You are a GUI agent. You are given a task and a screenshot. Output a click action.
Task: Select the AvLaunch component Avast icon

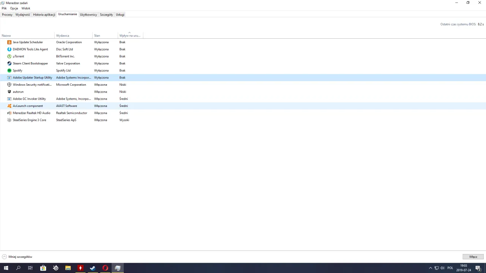9,106
